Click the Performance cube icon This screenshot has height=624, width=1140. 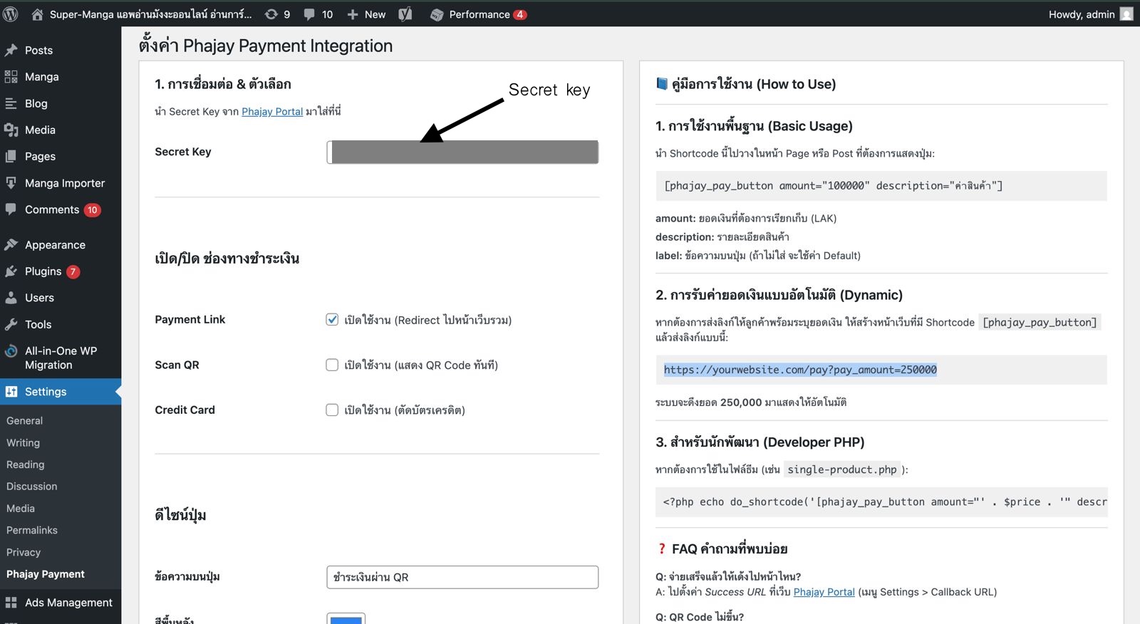coord(437,14)
